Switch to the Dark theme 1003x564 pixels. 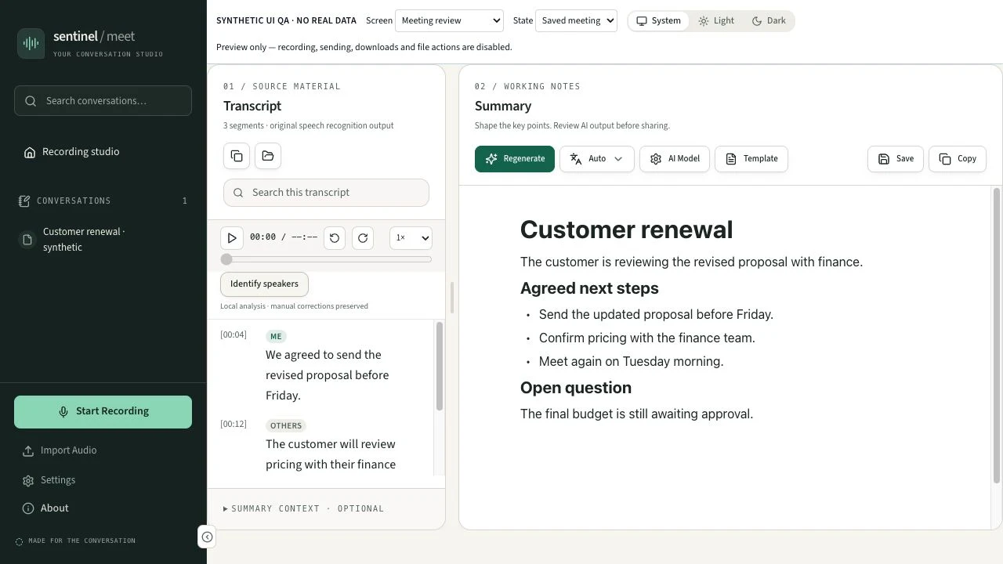pos(769,21)
